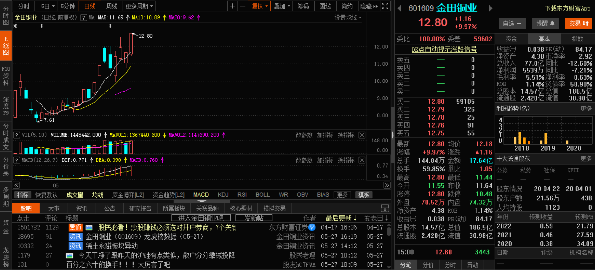Open the VOL indicator help question mark
The width and height of the screenshot is (595, 270).
point(17,135)
